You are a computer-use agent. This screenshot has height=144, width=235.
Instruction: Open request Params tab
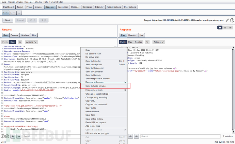14,35
